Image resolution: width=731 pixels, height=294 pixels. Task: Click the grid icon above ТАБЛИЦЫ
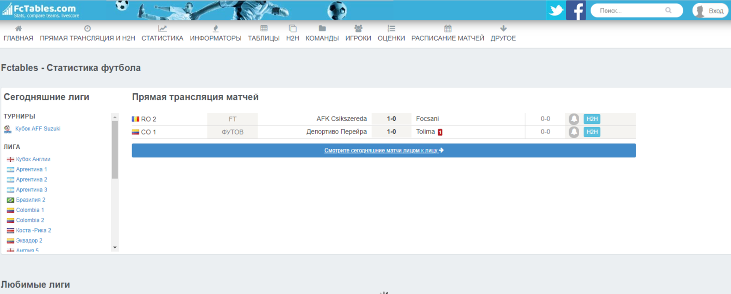[x=264, y=29]
